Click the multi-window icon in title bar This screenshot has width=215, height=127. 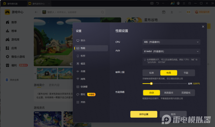click(190, 3)
